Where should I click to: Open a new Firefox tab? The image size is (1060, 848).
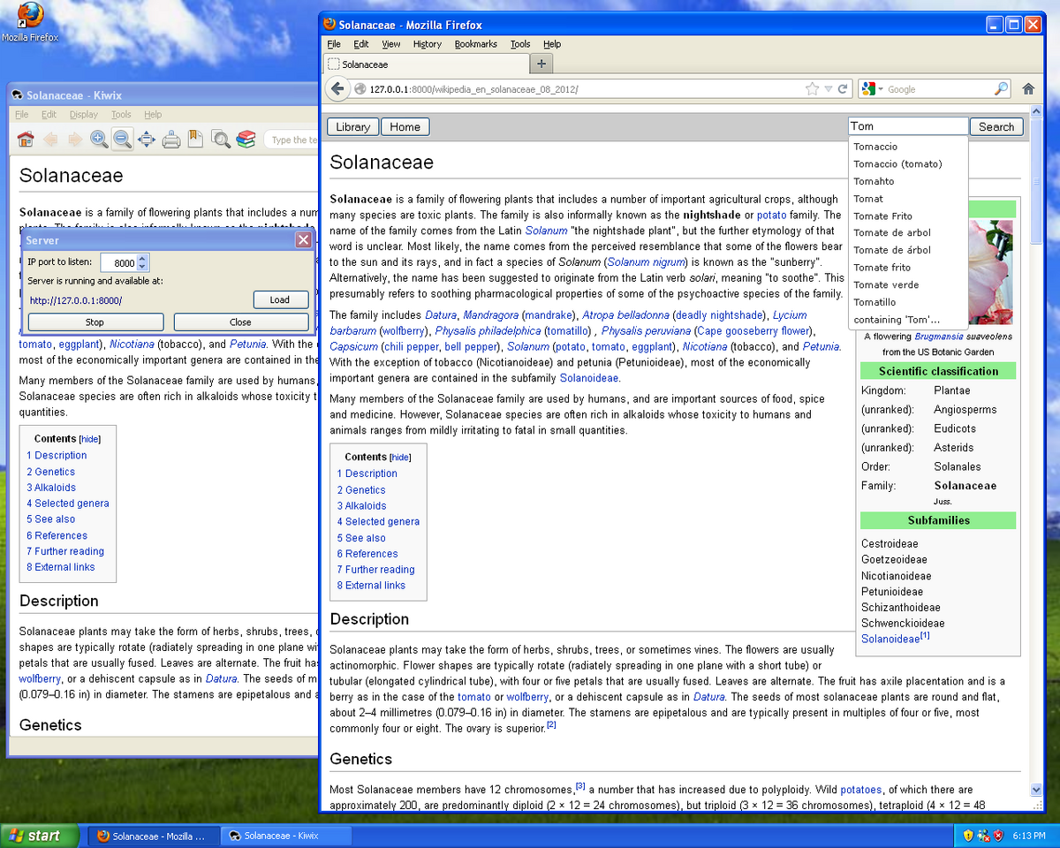pyautogui.click(x=541, y=64)
